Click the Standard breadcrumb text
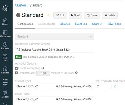 (x=36, y=5)
